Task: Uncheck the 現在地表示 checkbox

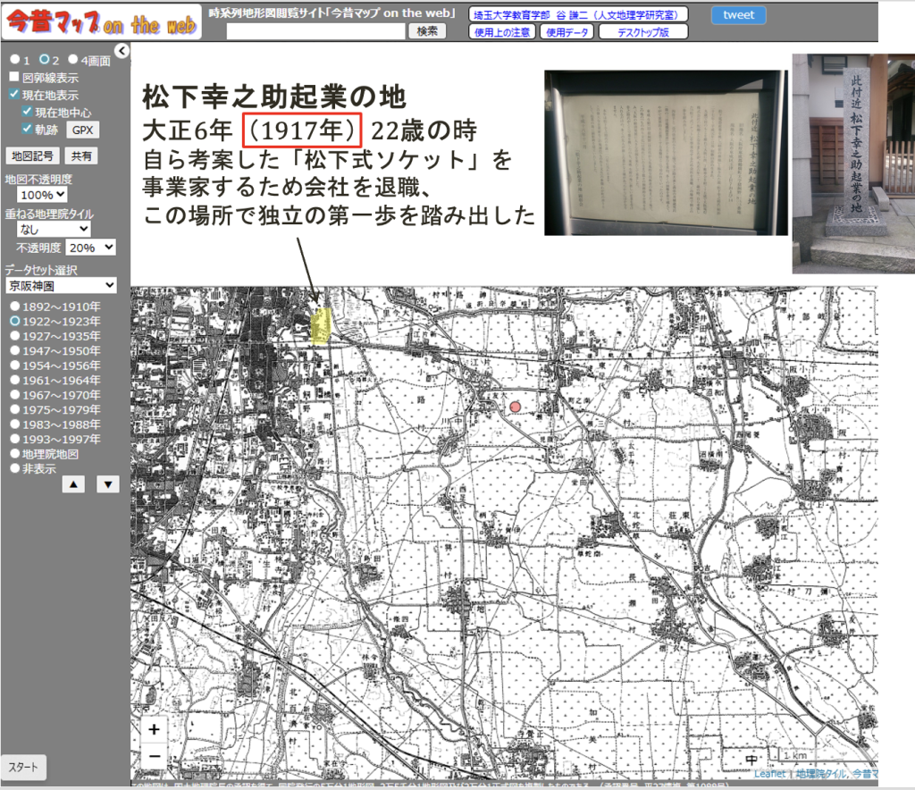Action: [14, 94]
